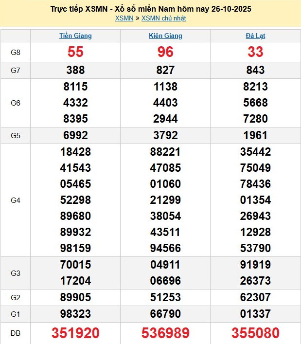The height and width of the screenshot is (344, 301).
Task: Select the G2 number 51253
Action: [x=165, y=297]
